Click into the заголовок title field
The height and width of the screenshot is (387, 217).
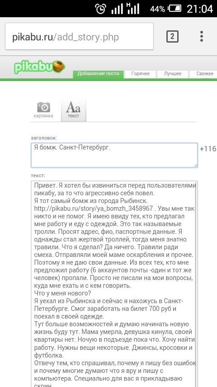click(114, 155)
